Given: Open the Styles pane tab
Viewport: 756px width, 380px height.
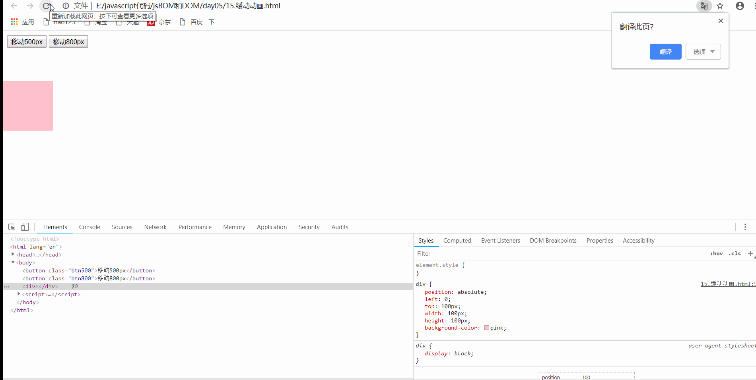Looking at the screenshot, I should coord(426,241).
